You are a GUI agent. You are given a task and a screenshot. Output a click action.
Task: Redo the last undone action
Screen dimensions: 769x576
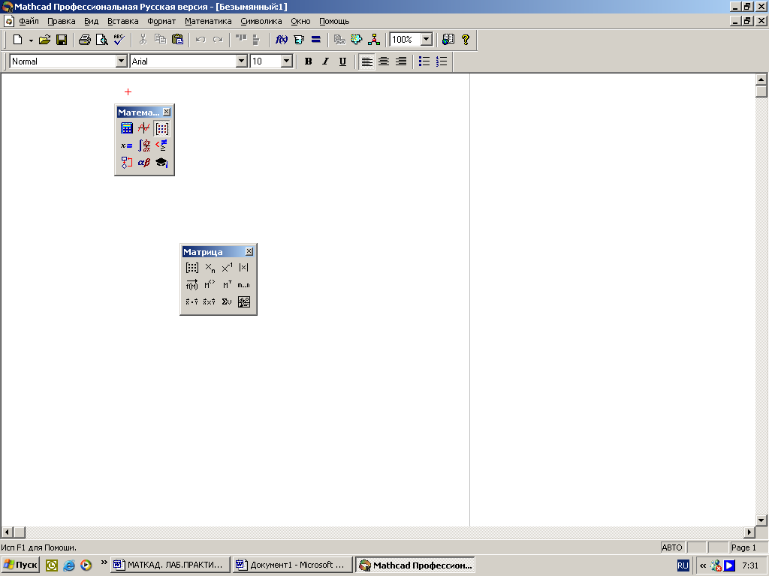click(217, 40)
